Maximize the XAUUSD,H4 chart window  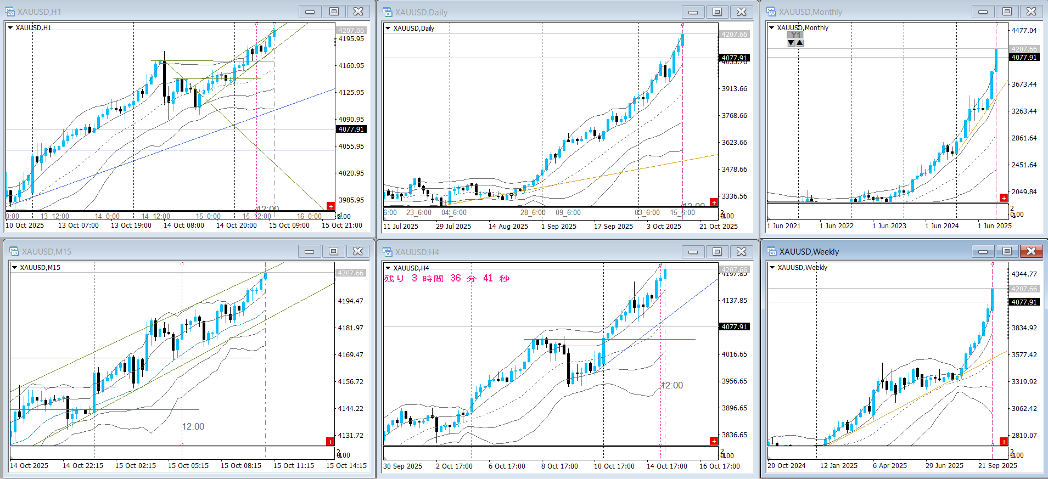(x=717, y=251)
